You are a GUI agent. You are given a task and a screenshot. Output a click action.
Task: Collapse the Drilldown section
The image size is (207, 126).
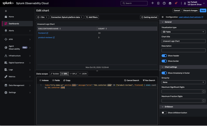click(163, 107)
